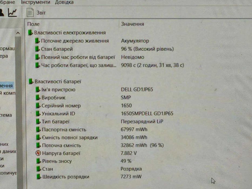252x189 pixels.
Task: Click the red voltage icon beside Напруга батареї
Action: click(38, 153)
